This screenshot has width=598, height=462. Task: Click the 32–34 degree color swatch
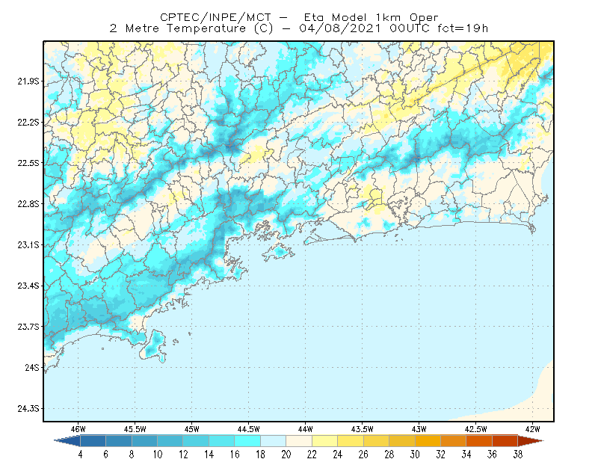(453, 441)
